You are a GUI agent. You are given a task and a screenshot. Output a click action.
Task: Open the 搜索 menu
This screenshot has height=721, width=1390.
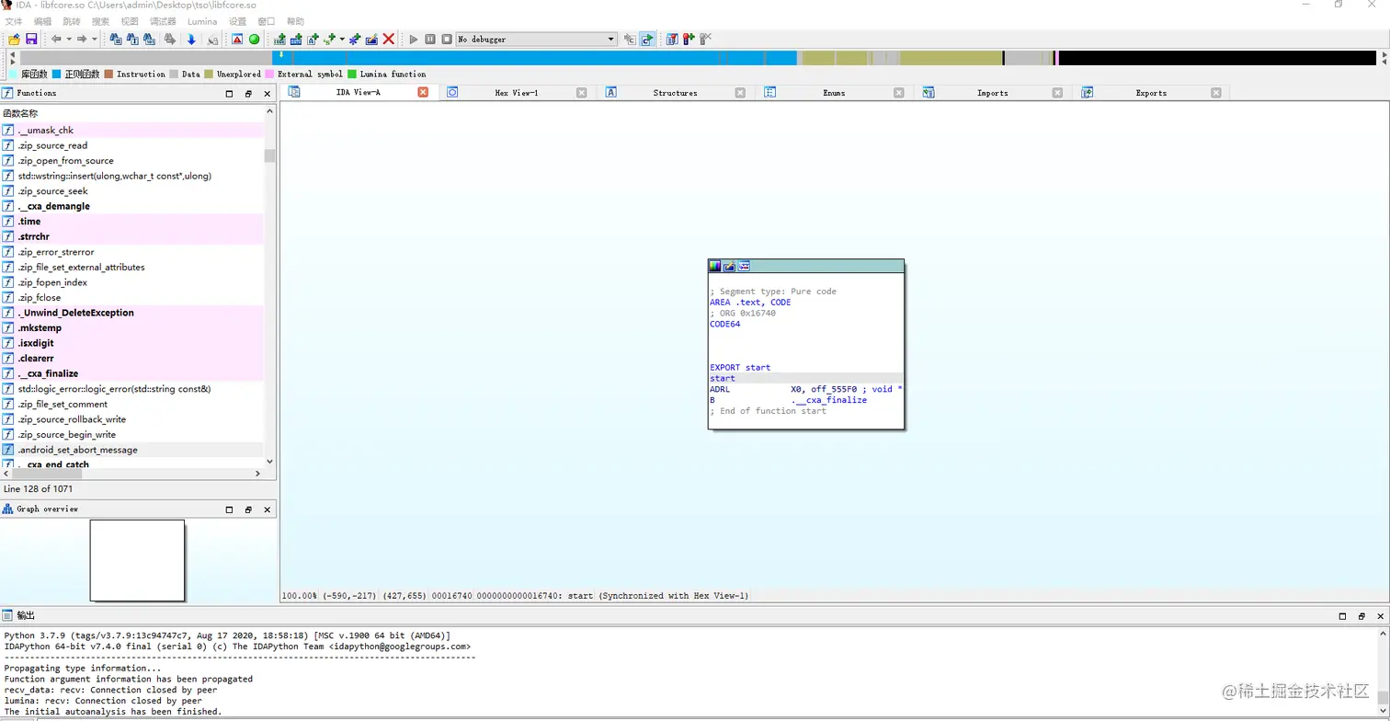(x=100, y=21)
